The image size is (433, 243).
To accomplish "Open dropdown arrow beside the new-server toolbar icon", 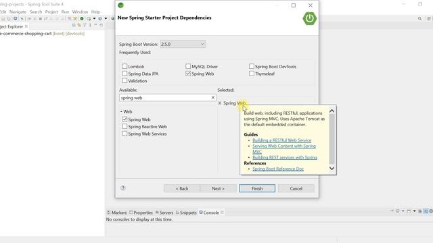I will coord(94,19).
